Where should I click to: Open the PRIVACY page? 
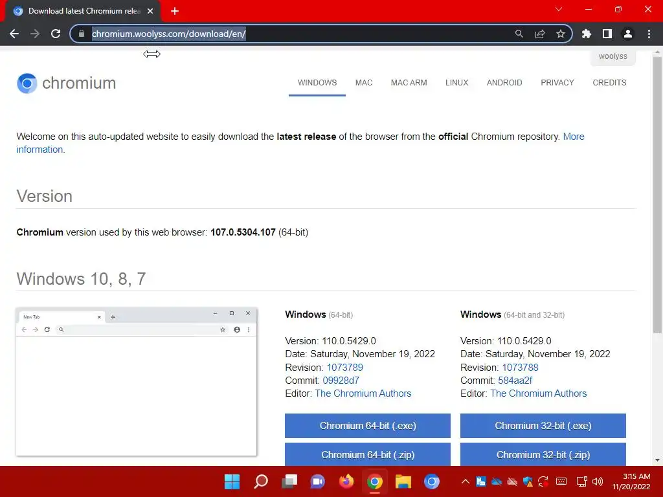557,83
